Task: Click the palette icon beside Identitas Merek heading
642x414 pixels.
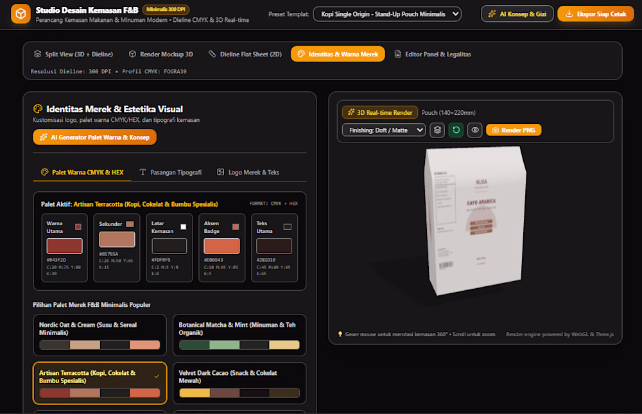Action: (38, 109)
